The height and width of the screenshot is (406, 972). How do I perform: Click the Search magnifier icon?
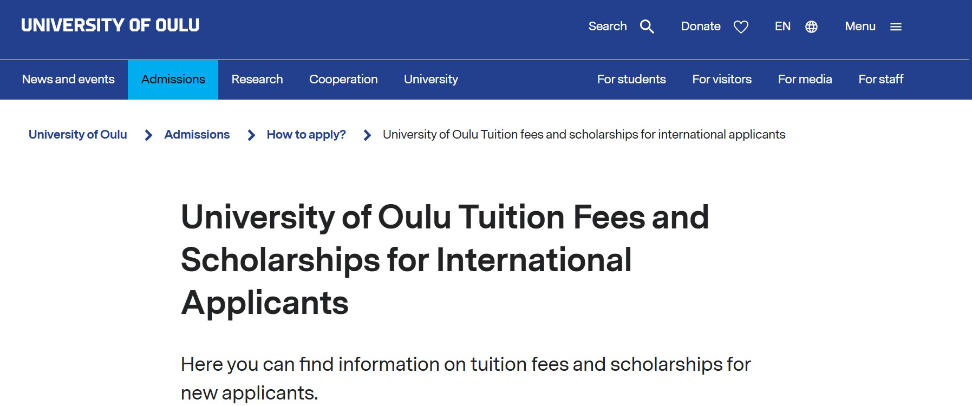647,26
